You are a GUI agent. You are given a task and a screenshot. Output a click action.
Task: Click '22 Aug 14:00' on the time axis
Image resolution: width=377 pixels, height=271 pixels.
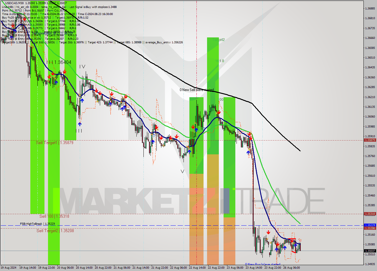point(197,268)
